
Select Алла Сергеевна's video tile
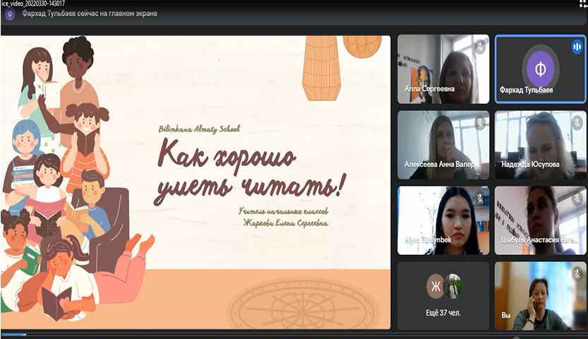coord(443,69)
